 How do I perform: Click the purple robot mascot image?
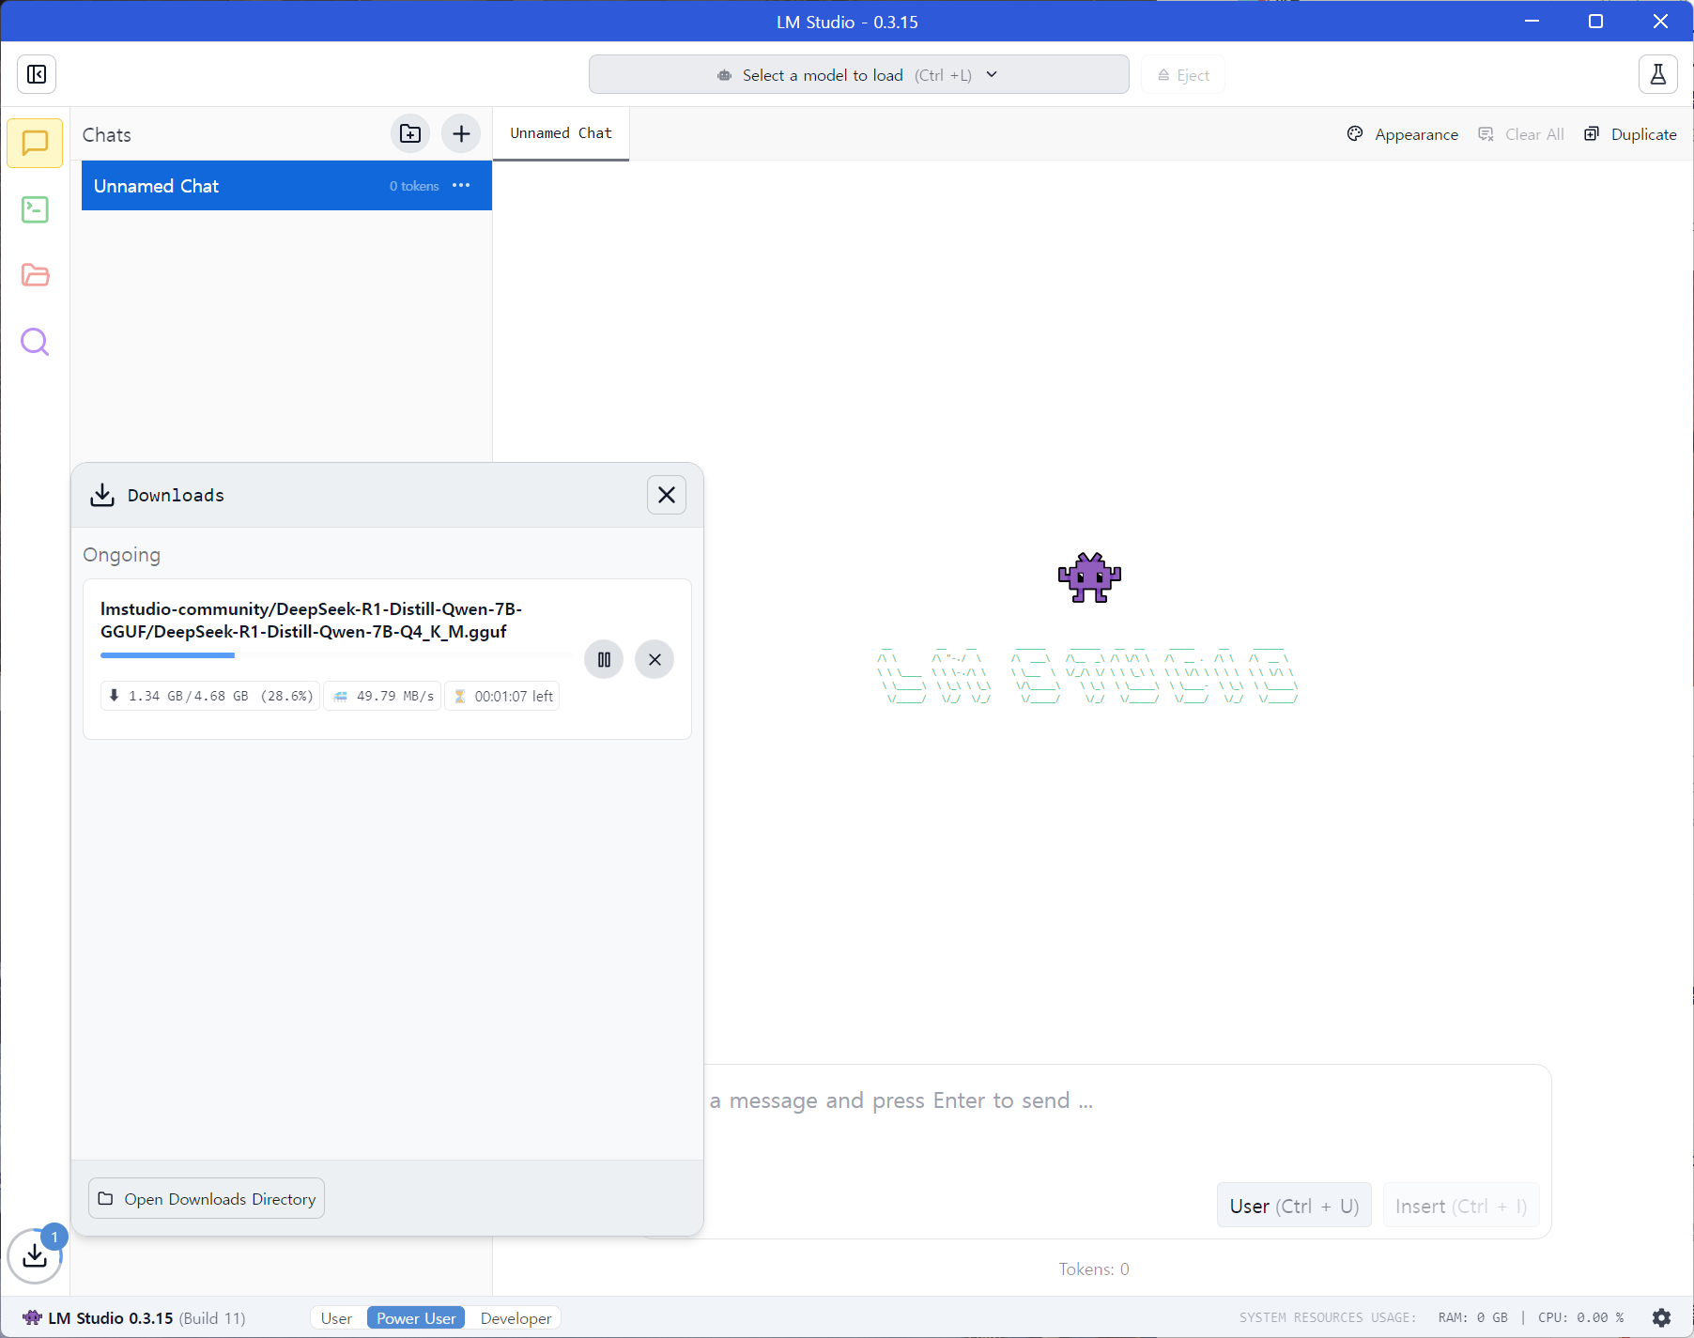[1089, 577]
